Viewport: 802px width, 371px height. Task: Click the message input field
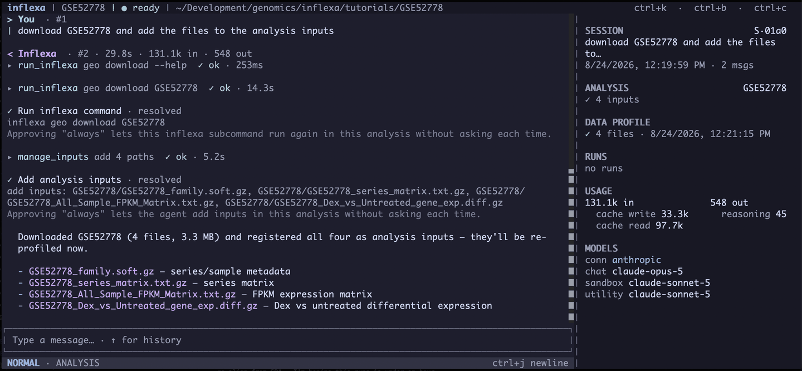pos(287,340)
